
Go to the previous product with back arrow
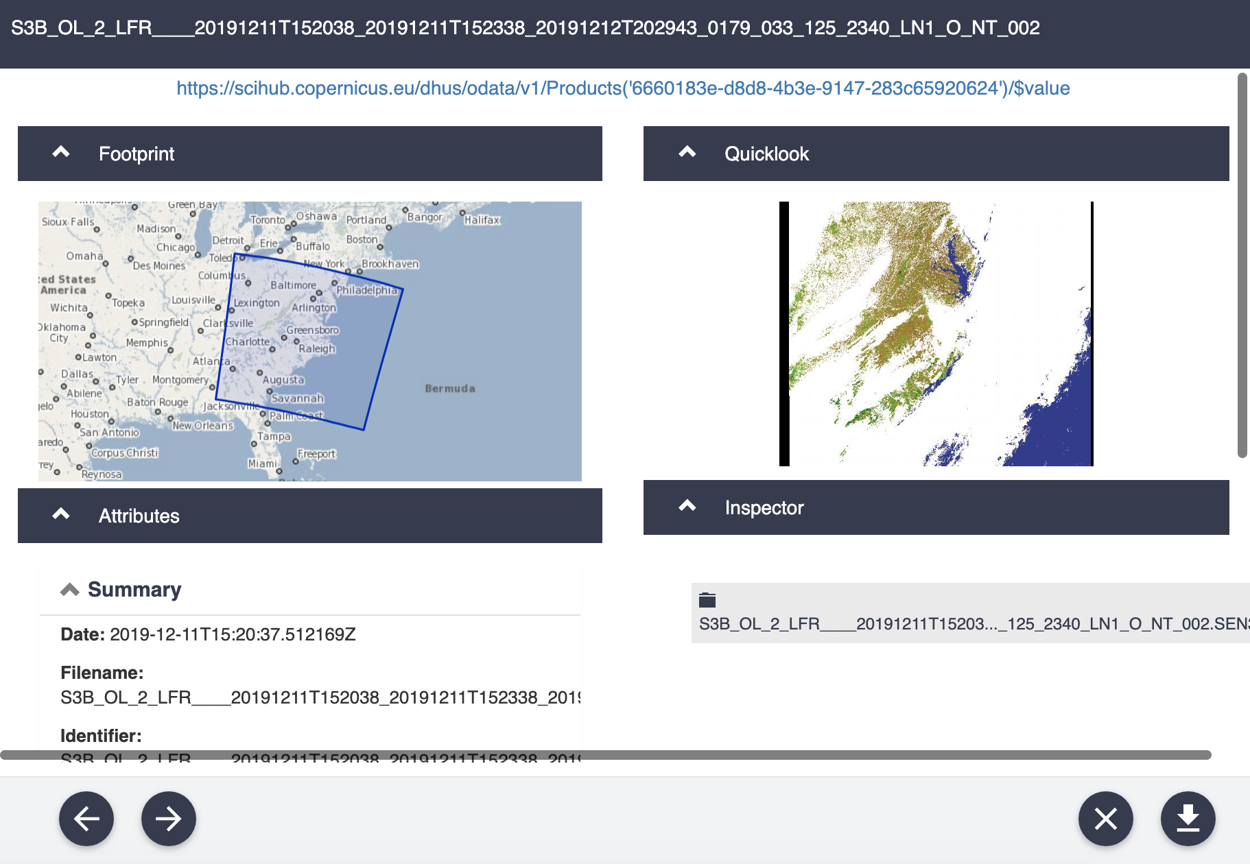point(86,818)
